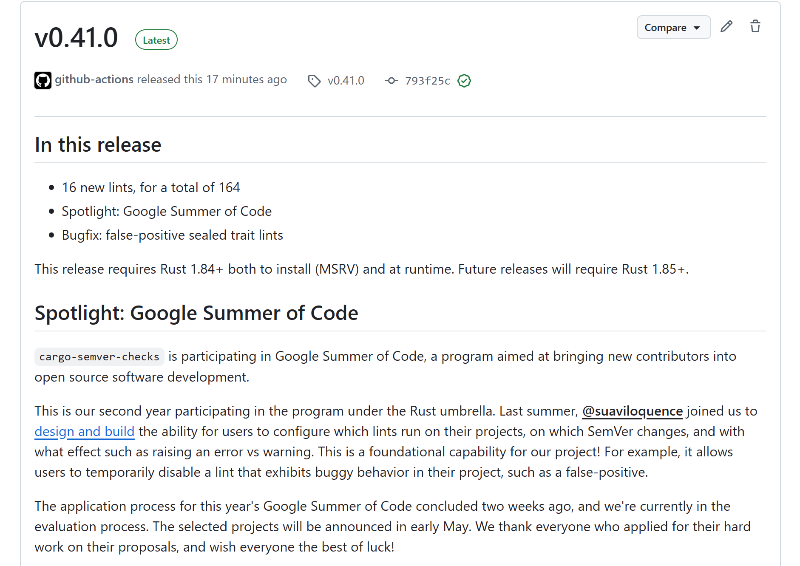Open github-actions author link
The height and width of the screenshot is (566, 800).
coord(94,79)
